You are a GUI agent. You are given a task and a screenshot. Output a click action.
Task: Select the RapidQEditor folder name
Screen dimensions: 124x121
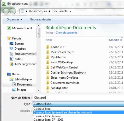[x=59, y=88]
